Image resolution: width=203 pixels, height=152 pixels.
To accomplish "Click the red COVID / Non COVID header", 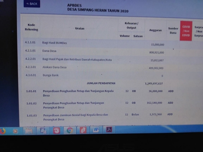I will click(x=186, y=31).
